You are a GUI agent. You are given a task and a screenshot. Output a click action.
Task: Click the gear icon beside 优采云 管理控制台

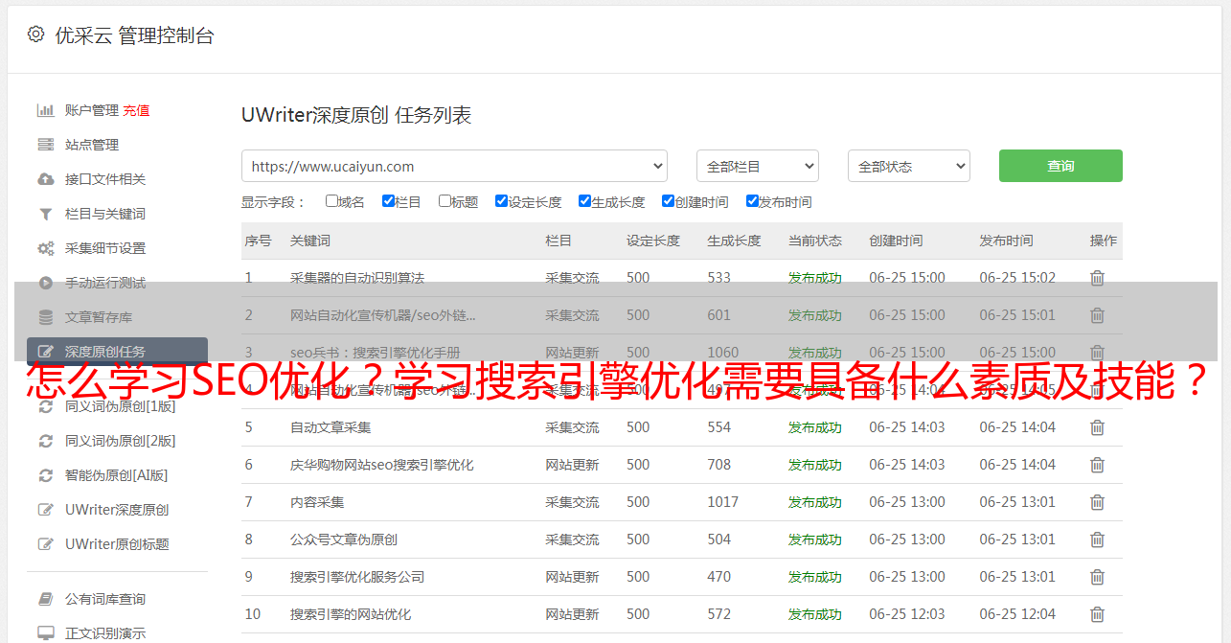point(35,34)
